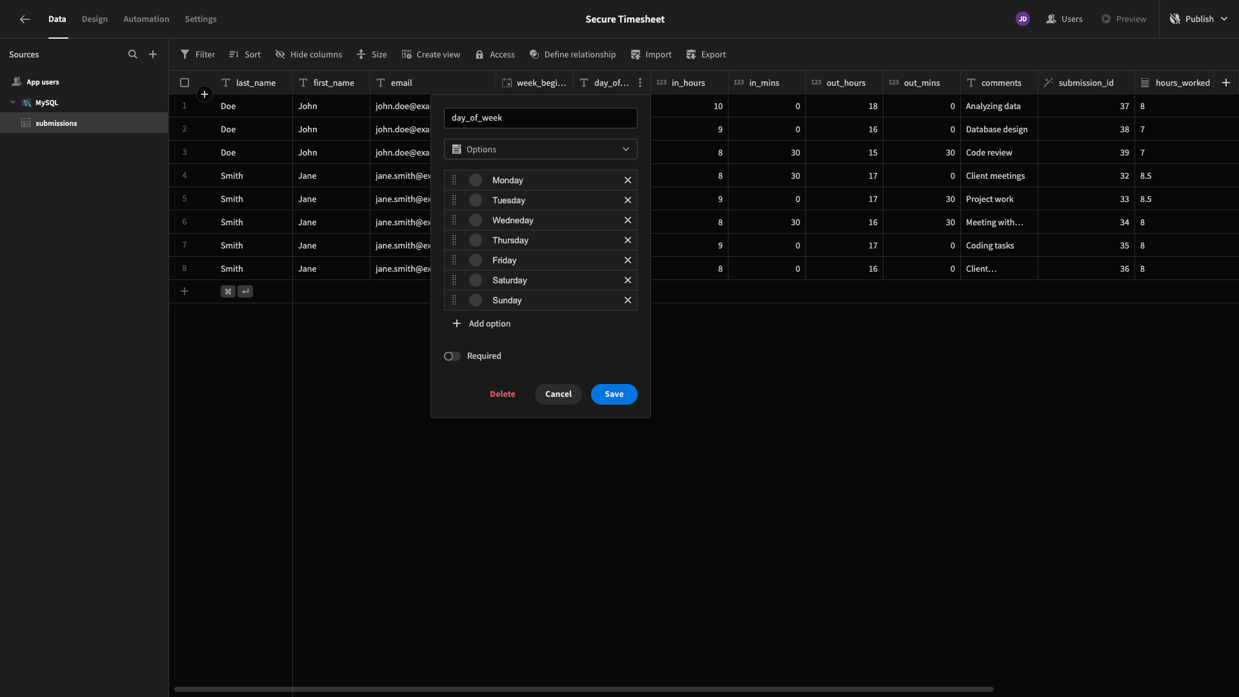The width and height of the screenshot is (1239, 697).
Task: Toggle the Required switch
Action: tap(452, 356)
